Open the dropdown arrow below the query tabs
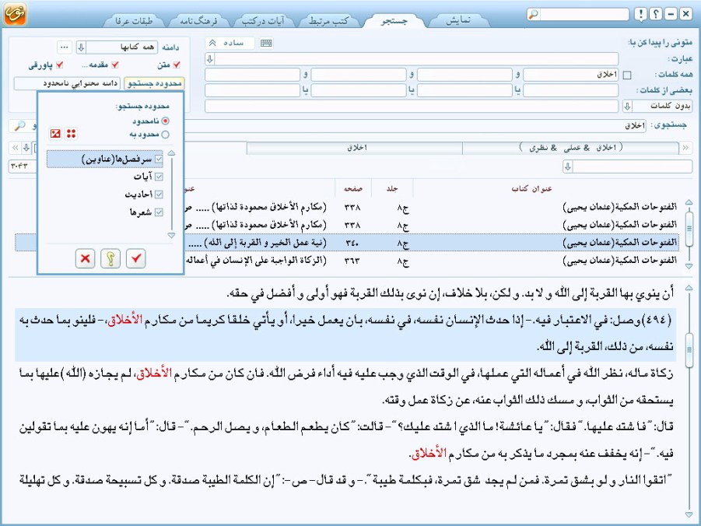The width and height of the screenshot is (701, 526). click(x=568, y=167)
